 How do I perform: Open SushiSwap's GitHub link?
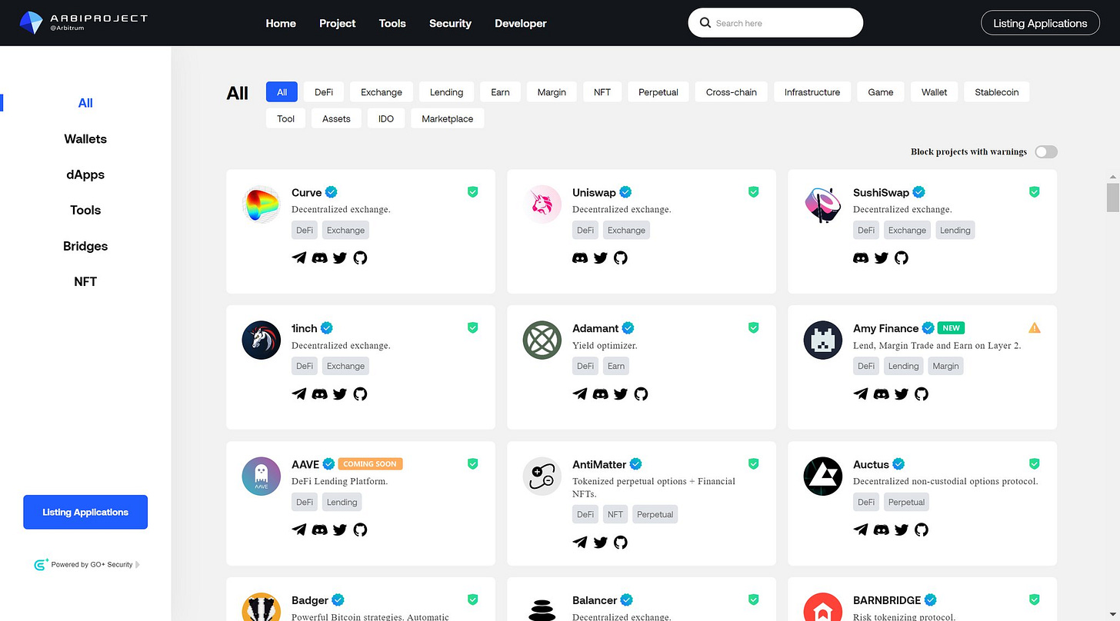(x=902, y=257)
